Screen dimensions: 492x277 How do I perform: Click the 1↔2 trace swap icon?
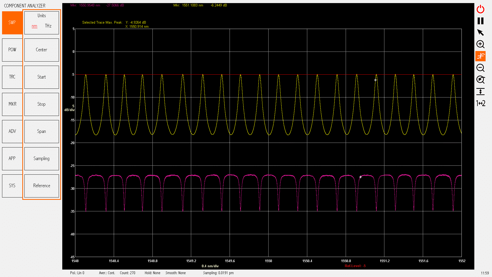click(480, 103)
